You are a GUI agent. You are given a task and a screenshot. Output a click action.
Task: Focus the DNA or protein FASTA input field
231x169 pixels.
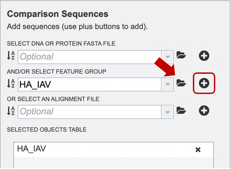pyautogui.click(x=89, y=57)
